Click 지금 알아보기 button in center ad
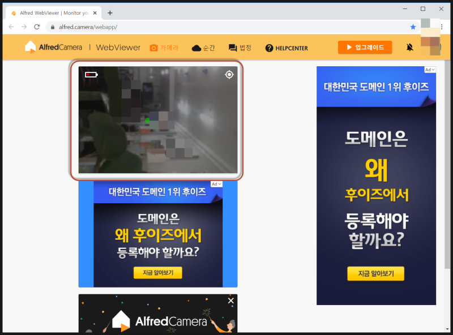This screenshot has height=335, width=453. pos(158,273)
